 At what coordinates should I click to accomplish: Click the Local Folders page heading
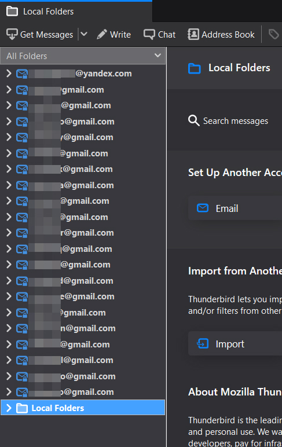click(x=239, y=68)
